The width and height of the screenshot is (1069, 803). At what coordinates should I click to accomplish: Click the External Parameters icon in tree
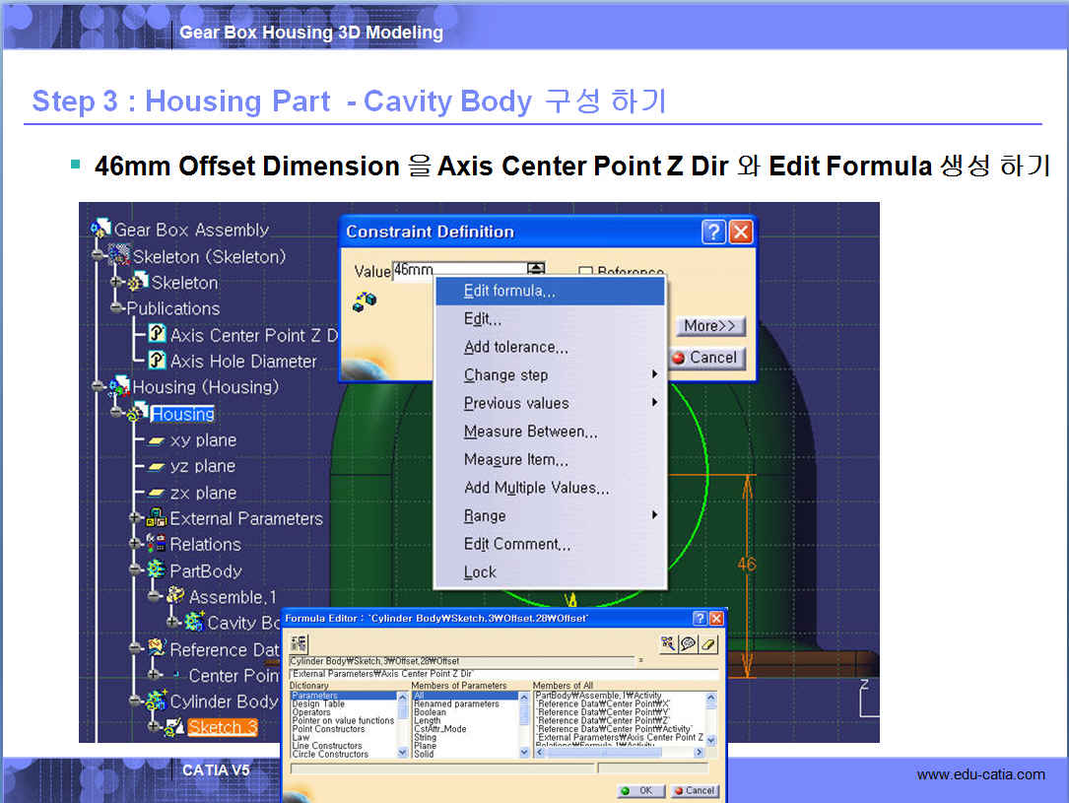156,518
